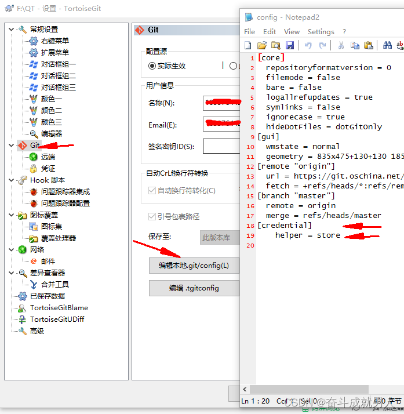Image resolution: width=404 pixels, height=414 pixels.
Task: Open Notepad2 ? help menu
Action: [344, 32]
